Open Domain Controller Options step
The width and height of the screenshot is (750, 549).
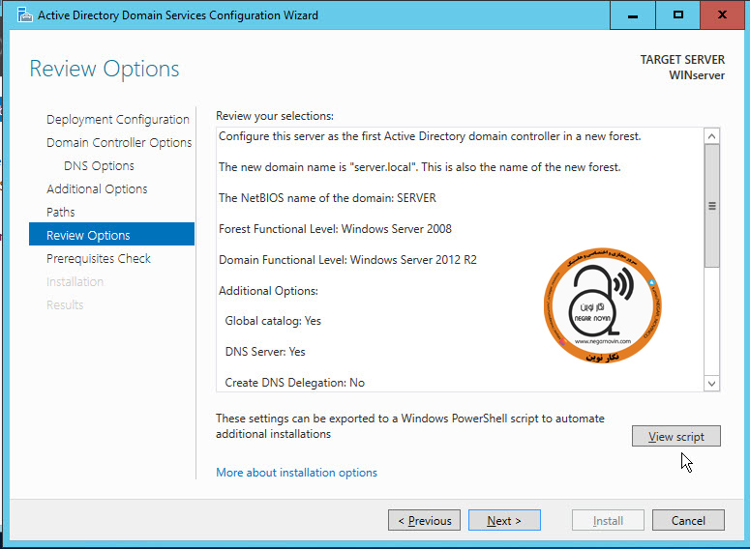pos(119,142)
